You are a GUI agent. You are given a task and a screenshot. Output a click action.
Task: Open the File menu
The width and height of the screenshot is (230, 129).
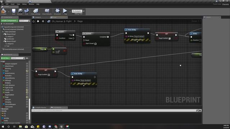[3, 4]
